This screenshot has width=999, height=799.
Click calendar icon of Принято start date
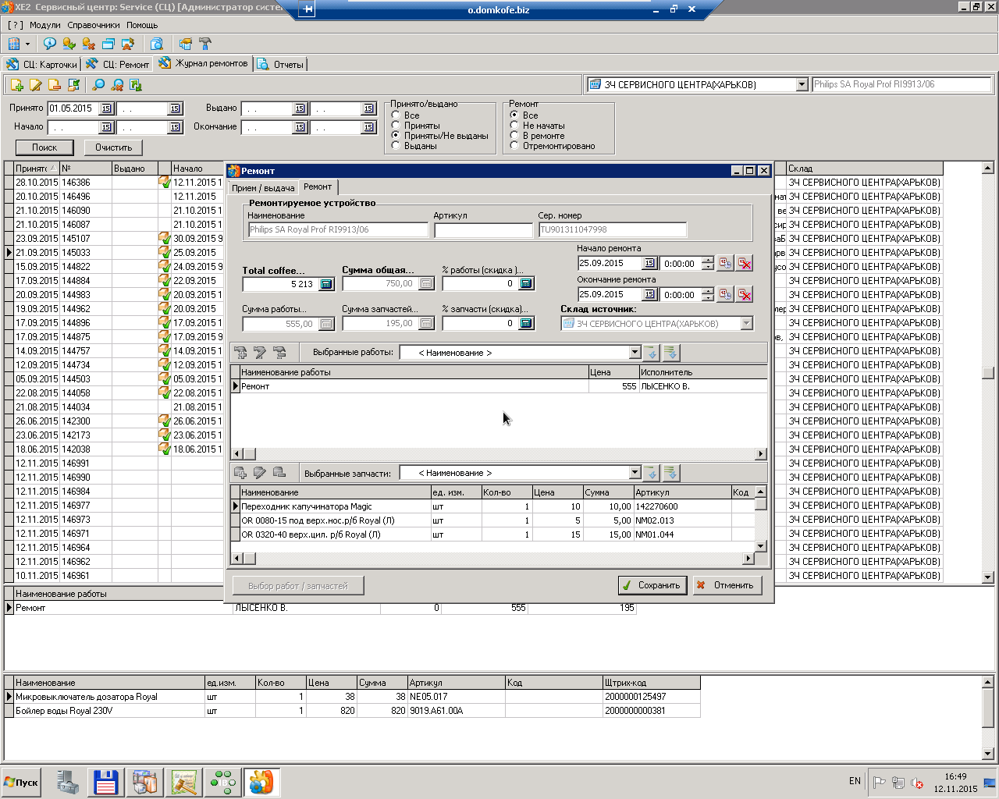[x=106, y=108]
